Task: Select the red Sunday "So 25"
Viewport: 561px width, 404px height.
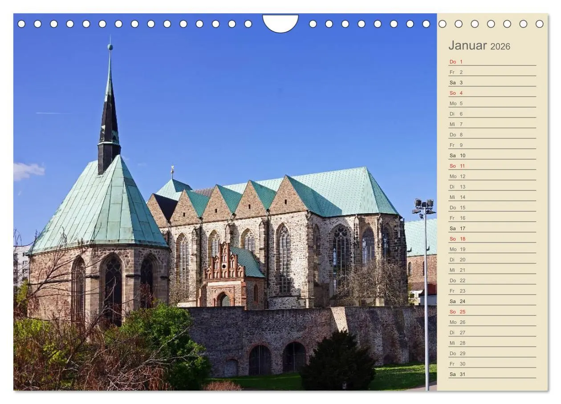Action: click(456, 311)
